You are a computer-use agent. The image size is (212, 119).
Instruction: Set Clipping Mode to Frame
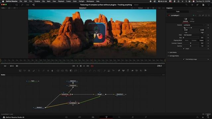coord(201,40)
